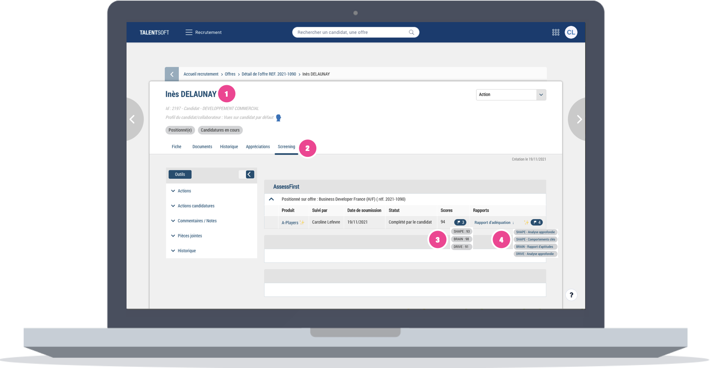Expand the Pièces jointes section
Screen dimensions: 710x368
point(189,236)
